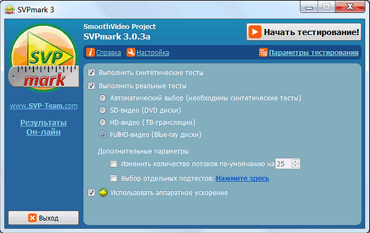Open the Справка help link

(x=109, y=52)
